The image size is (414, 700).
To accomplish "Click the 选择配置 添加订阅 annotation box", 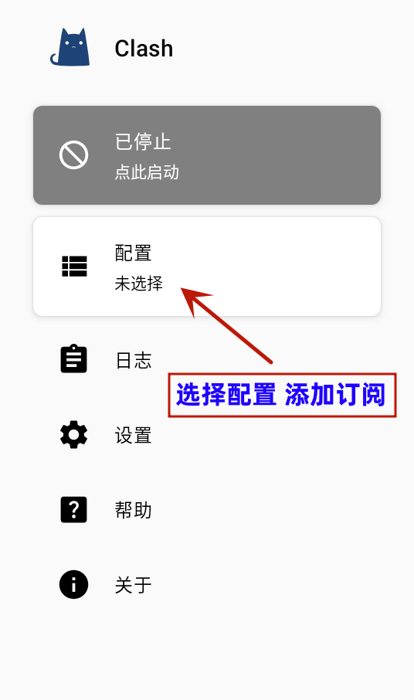I will point(282,395).
